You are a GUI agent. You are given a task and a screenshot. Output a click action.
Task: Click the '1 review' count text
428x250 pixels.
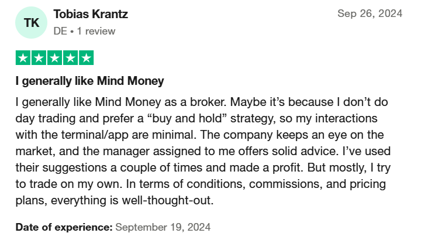click(96, 31)
